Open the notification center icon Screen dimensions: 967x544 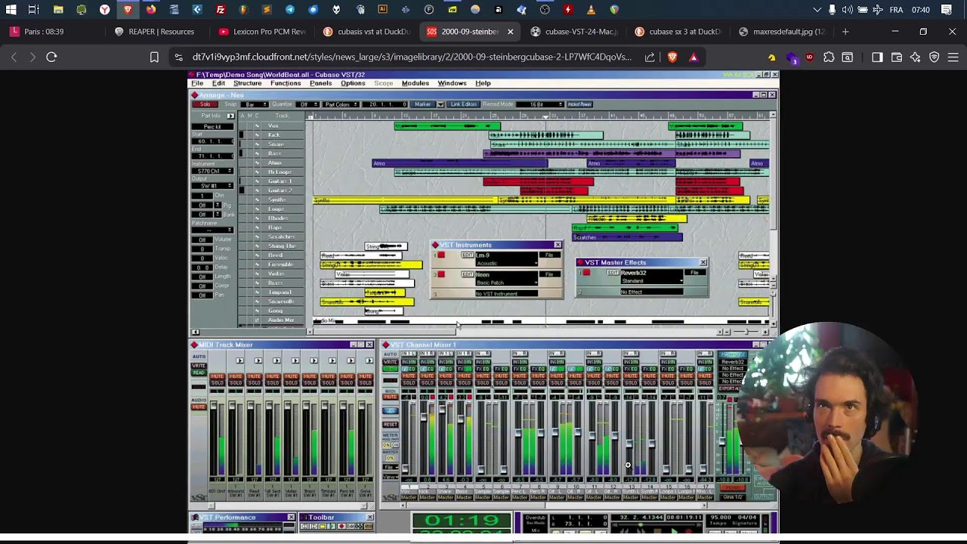tap(947, 10)
